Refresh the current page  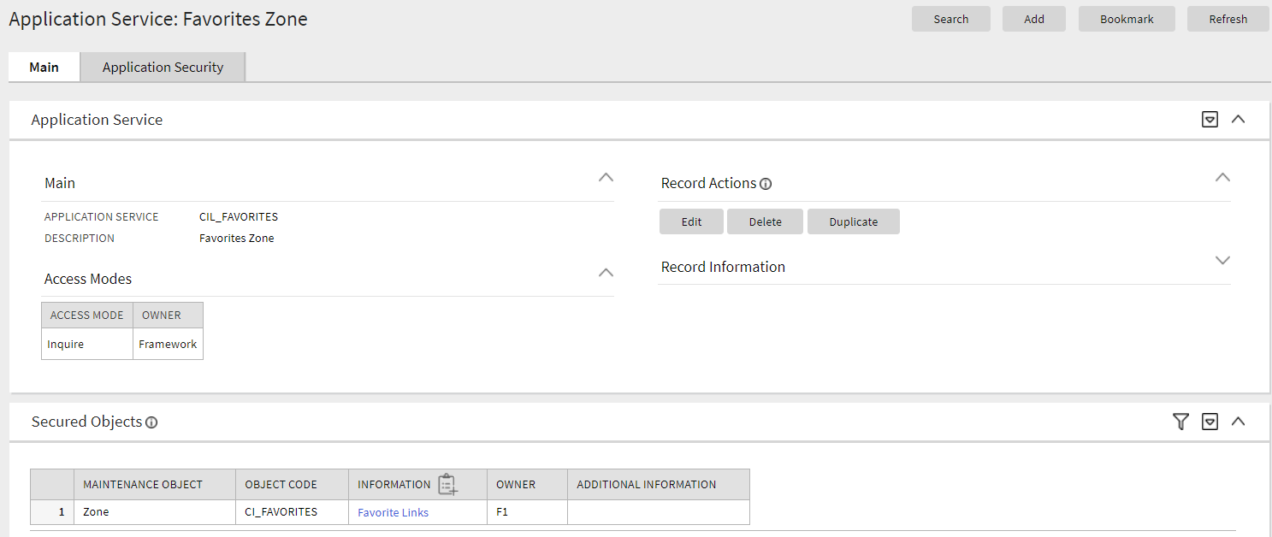coord(1228,18)
